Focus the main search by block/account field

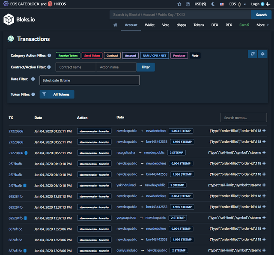point(180,15)
